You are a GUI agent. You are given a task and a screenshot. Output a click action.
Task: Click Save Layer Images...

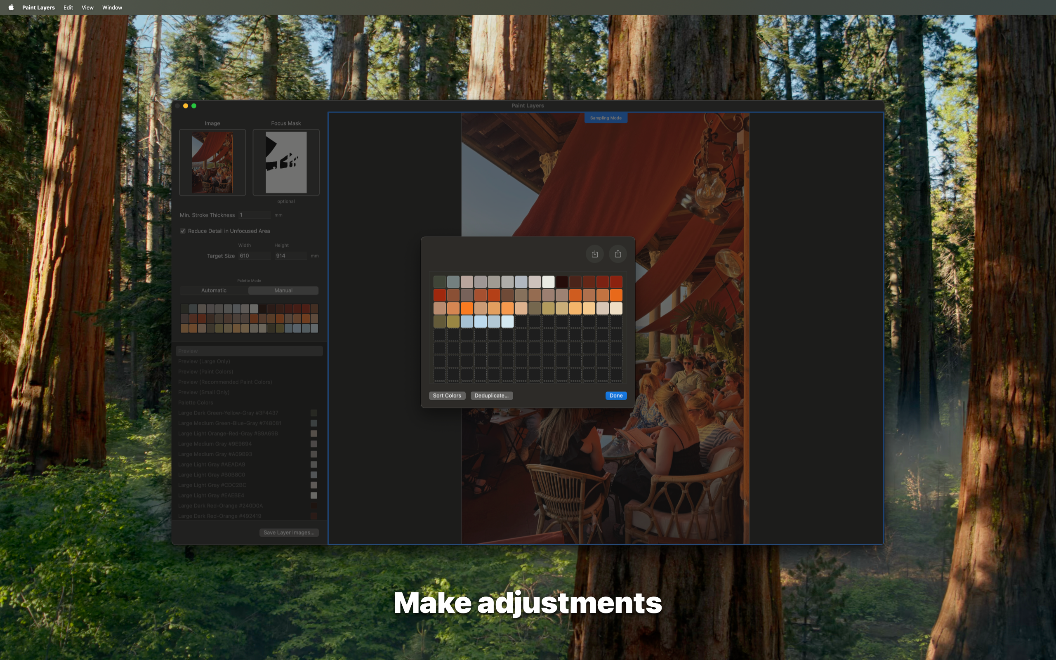point(289,532)
